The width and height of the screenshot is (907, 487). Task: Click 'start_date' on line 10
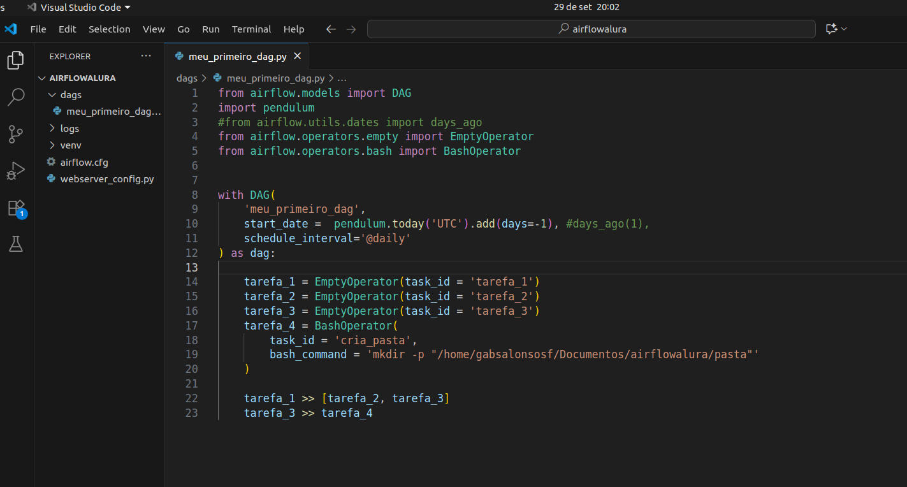[276, 224]
